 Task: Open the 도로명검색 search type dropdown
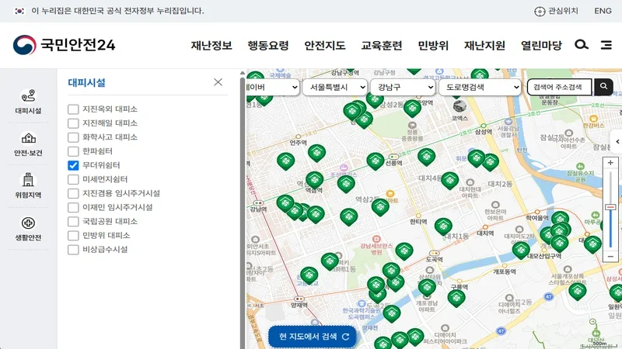(x=480, y=87)
